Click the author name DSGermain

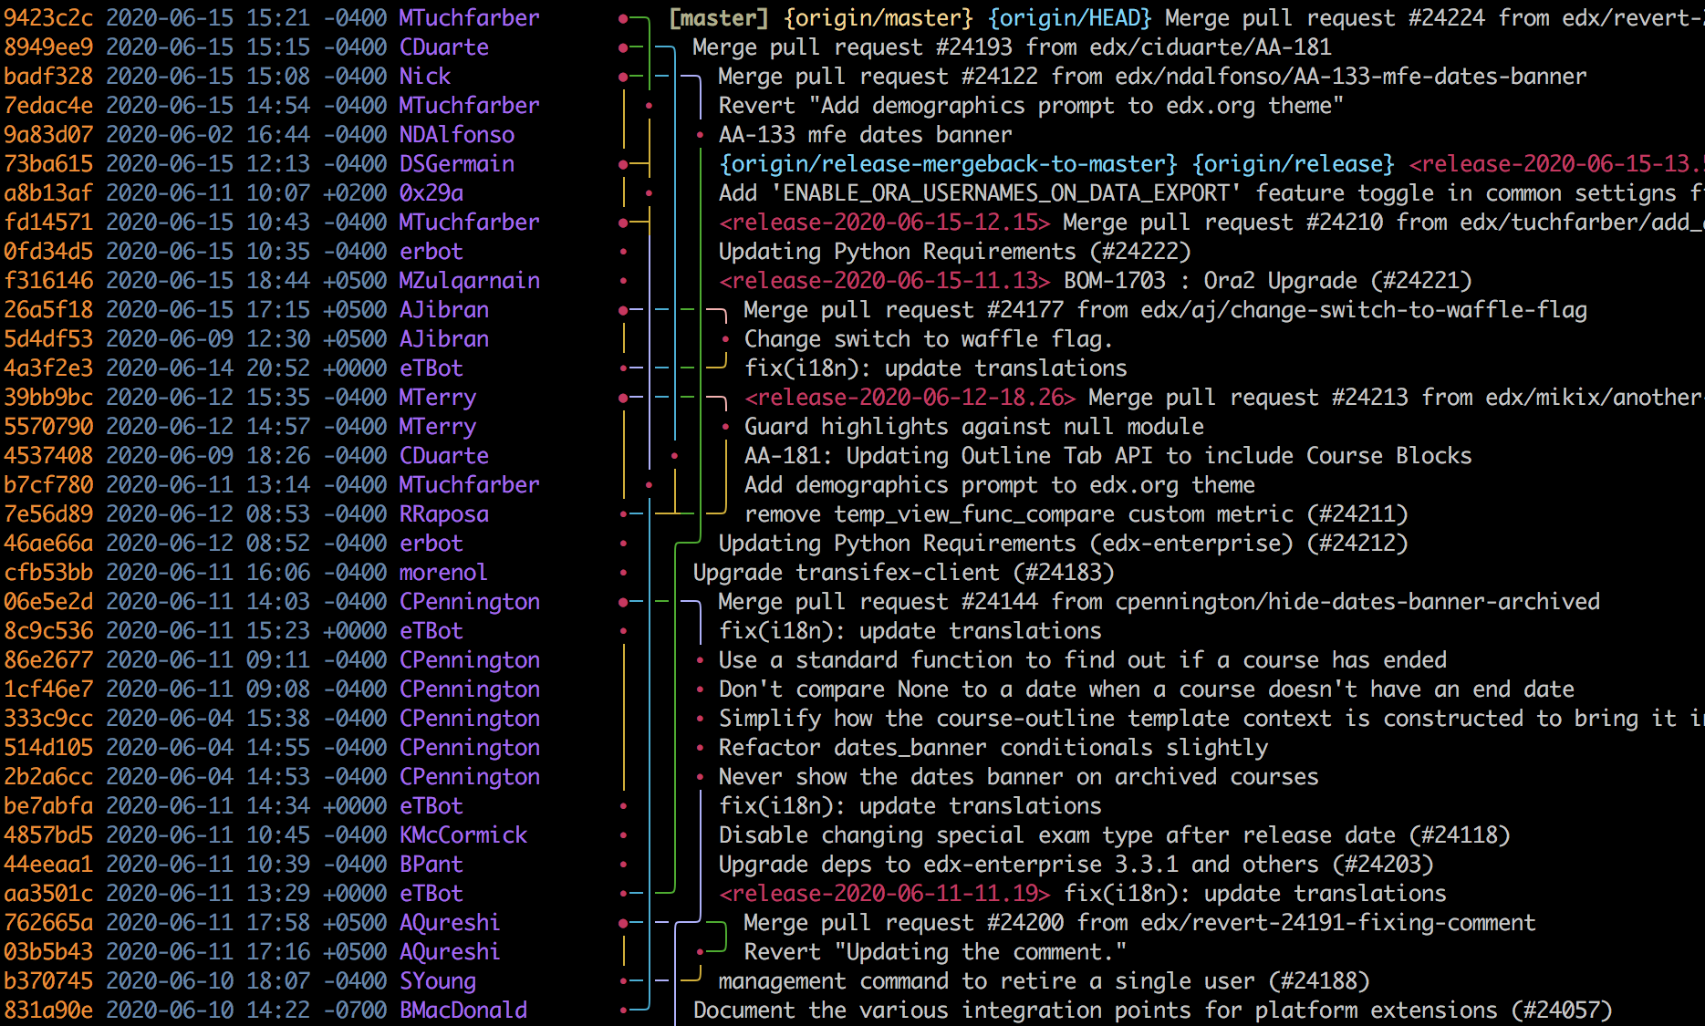456,164
